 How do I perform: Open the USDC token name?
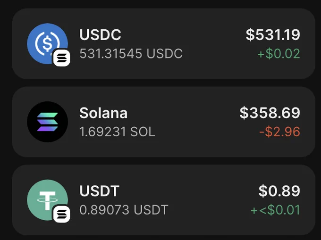point(100,34)
